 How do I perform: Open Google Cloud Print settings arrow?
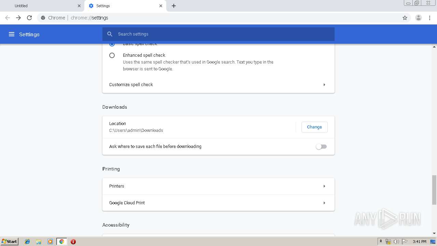(x=324, y=203)
